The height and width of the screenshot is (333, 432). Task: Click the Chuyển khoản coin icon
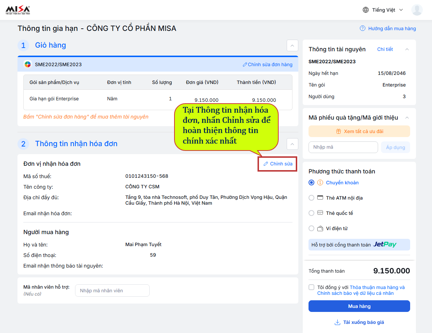(320, 182)
